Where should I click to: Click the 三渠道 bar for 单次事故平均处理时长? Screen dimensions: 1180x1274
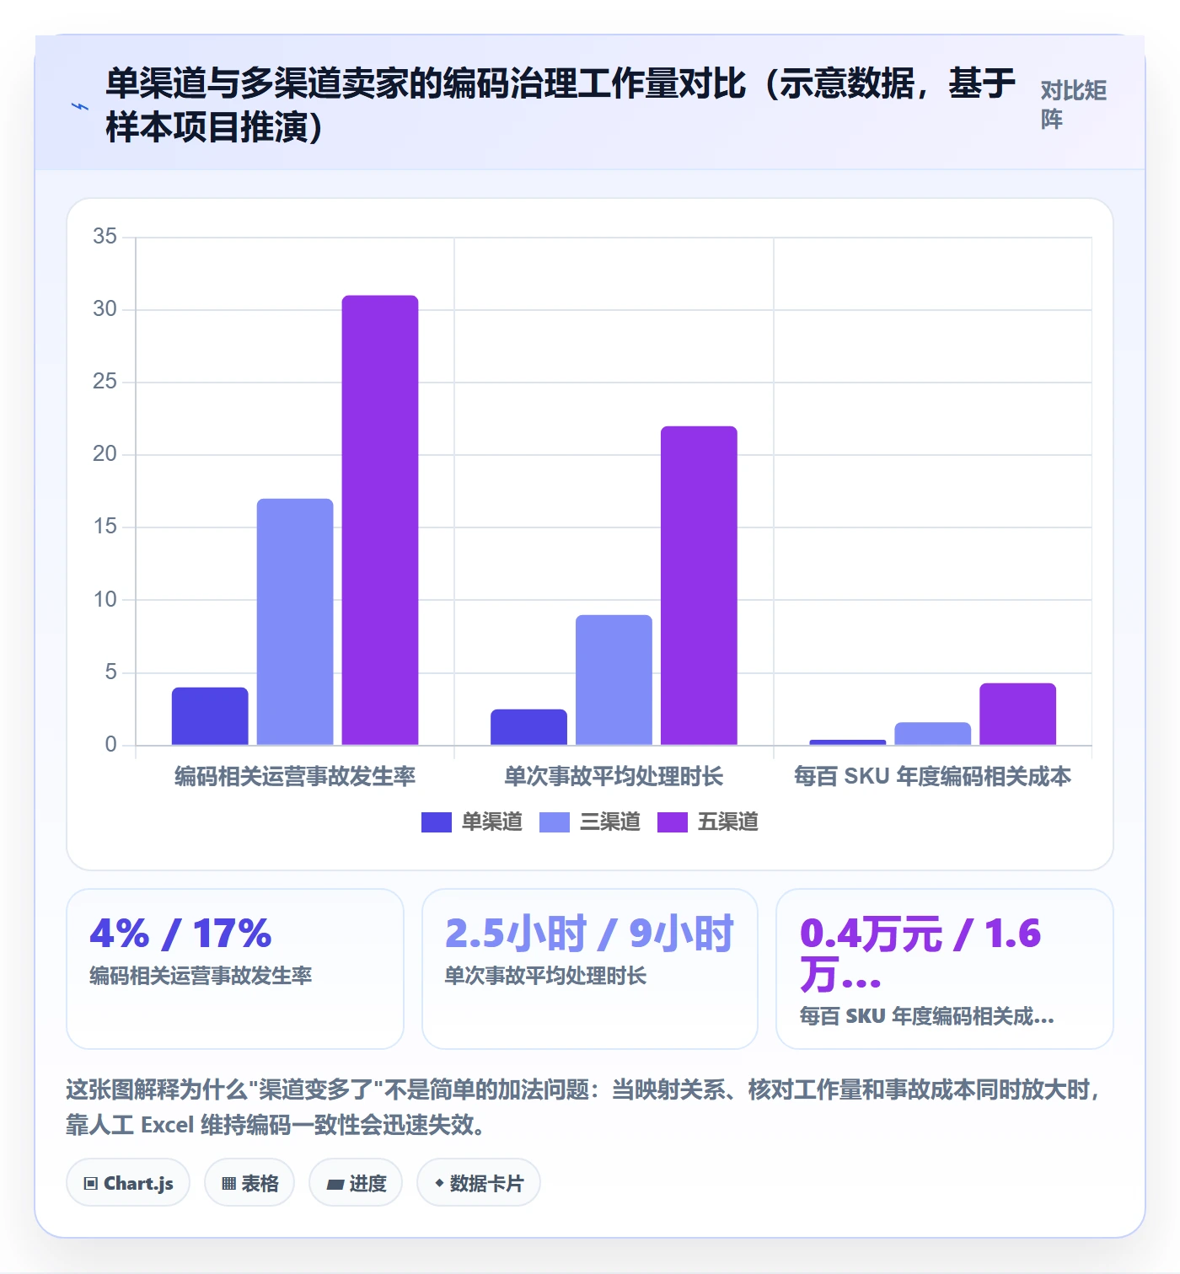[614, 680]
